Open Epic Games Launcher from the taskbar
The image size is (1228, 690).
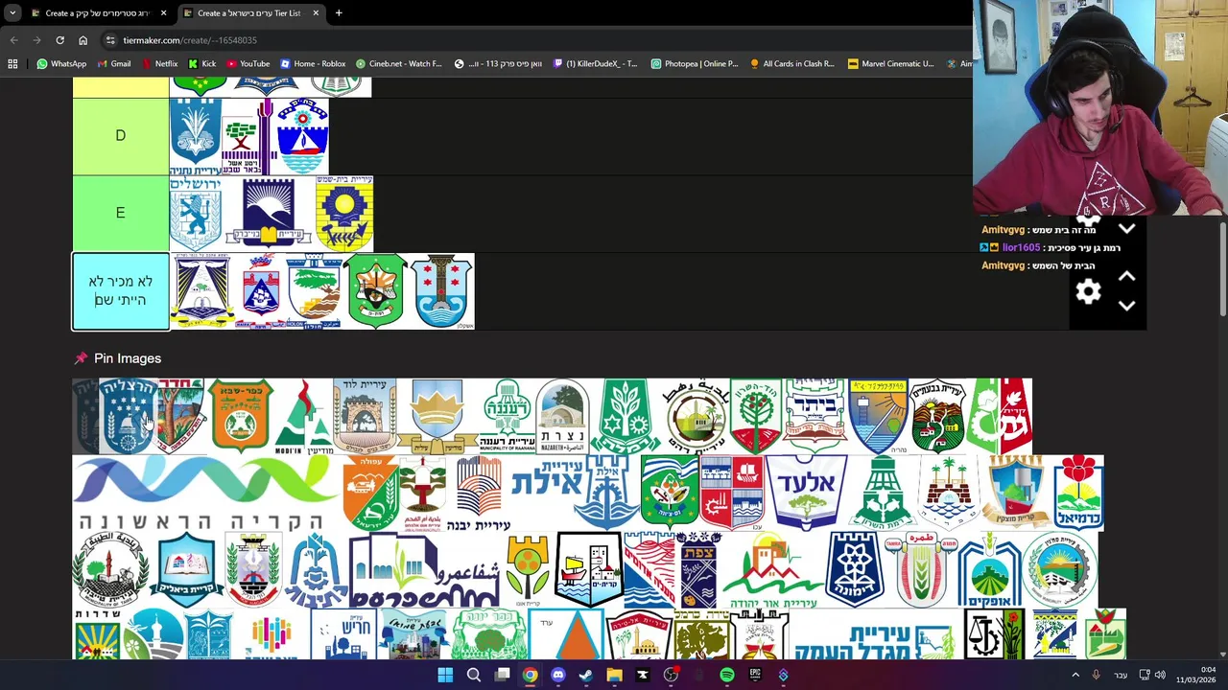point(755,676)
